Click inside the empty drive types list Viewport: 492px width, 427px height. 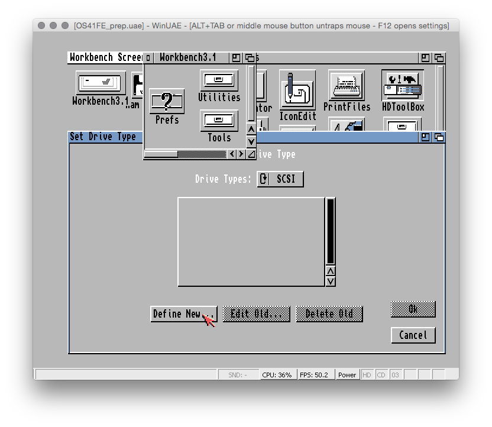tap(251, 241)
